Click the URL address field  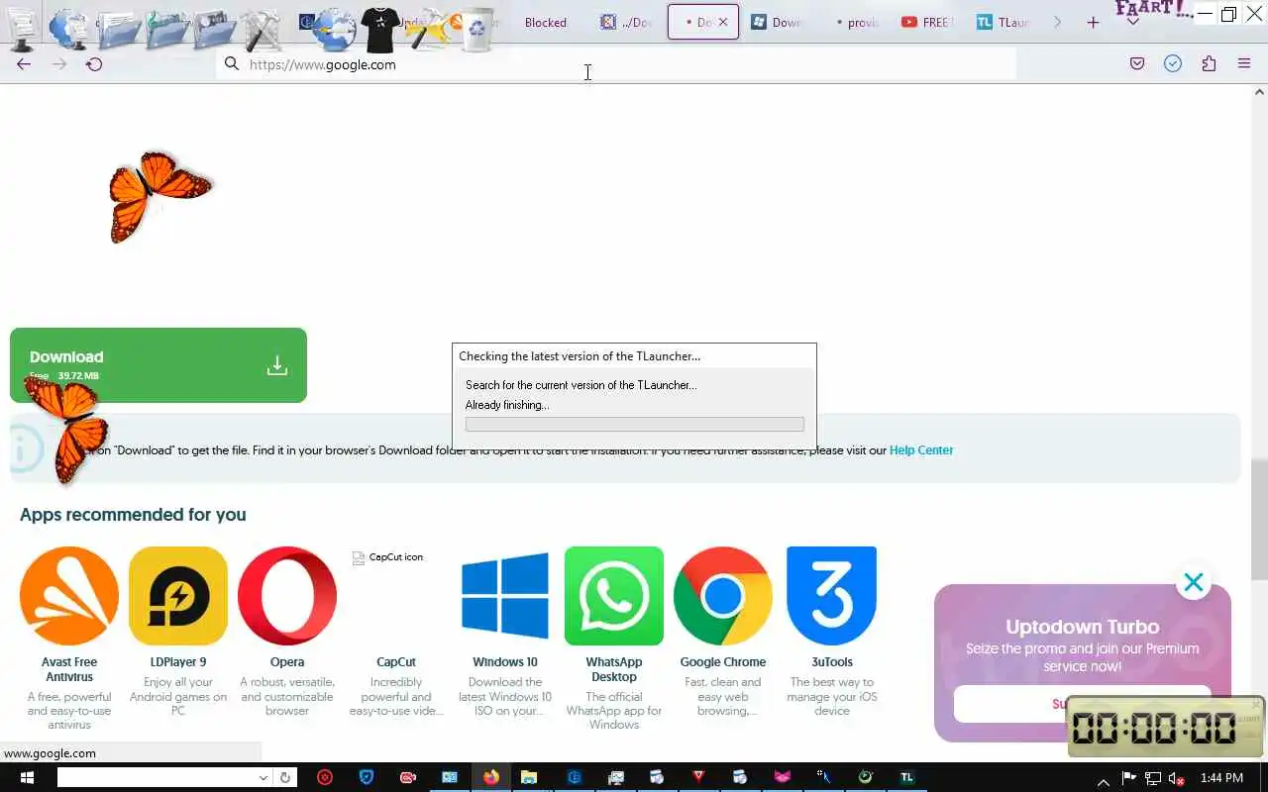pyautogui.click(x=616, y=64)
